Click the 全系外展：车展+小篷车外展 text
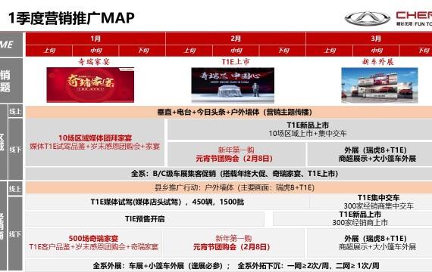The width and height of the screenshot is (432, 272). coord(161,266)
